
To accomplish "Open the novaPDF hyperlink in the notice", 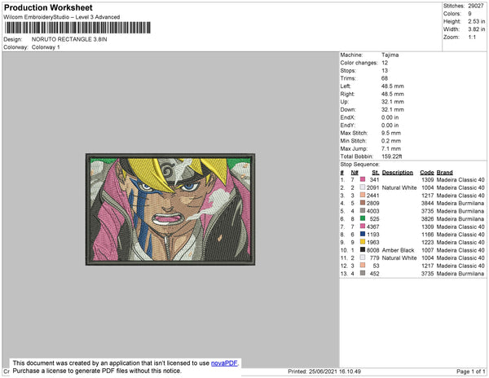I will click(224, 363).
